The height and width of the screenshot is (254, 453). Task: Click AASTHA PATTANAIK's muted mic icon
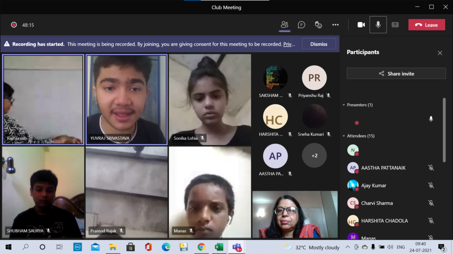[x=431, y=168]
